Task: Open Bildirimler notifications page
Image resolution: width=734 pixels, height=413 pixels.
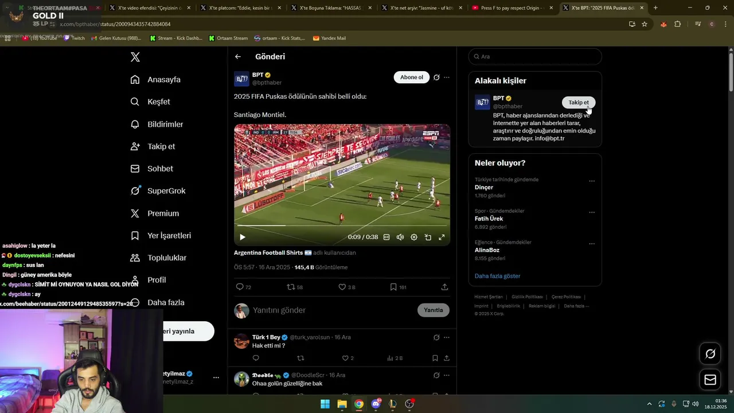Action: (157, 124)
